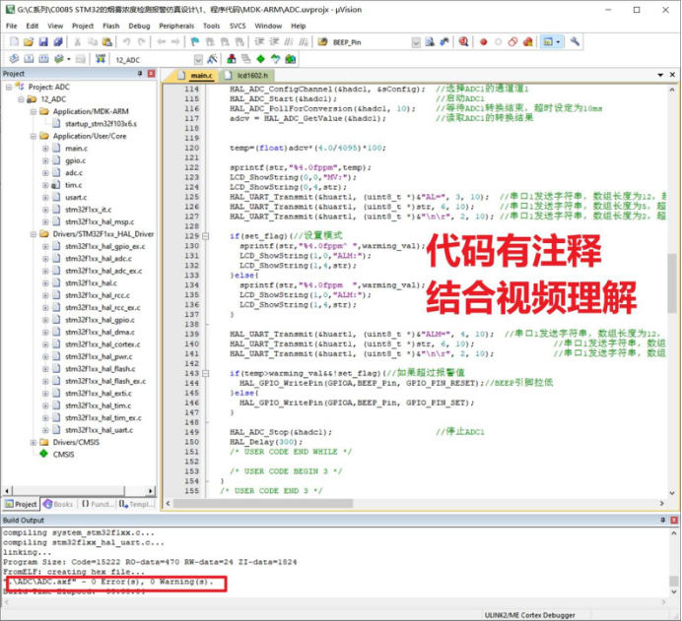Start the debug session with the magnifier icon
This screenshot has height=621, width=682.
click(x=463, y=41)
